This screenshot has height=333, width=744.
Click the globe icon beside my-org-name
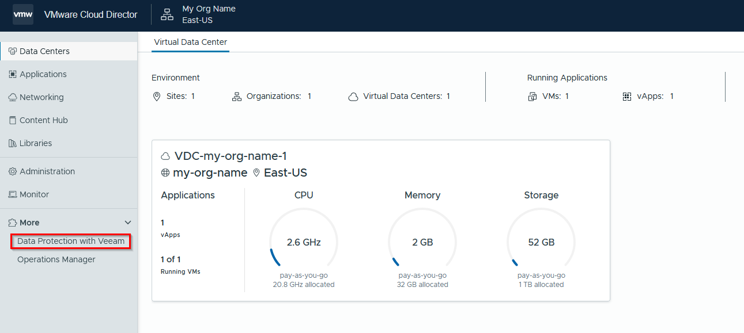click(165, 173)
